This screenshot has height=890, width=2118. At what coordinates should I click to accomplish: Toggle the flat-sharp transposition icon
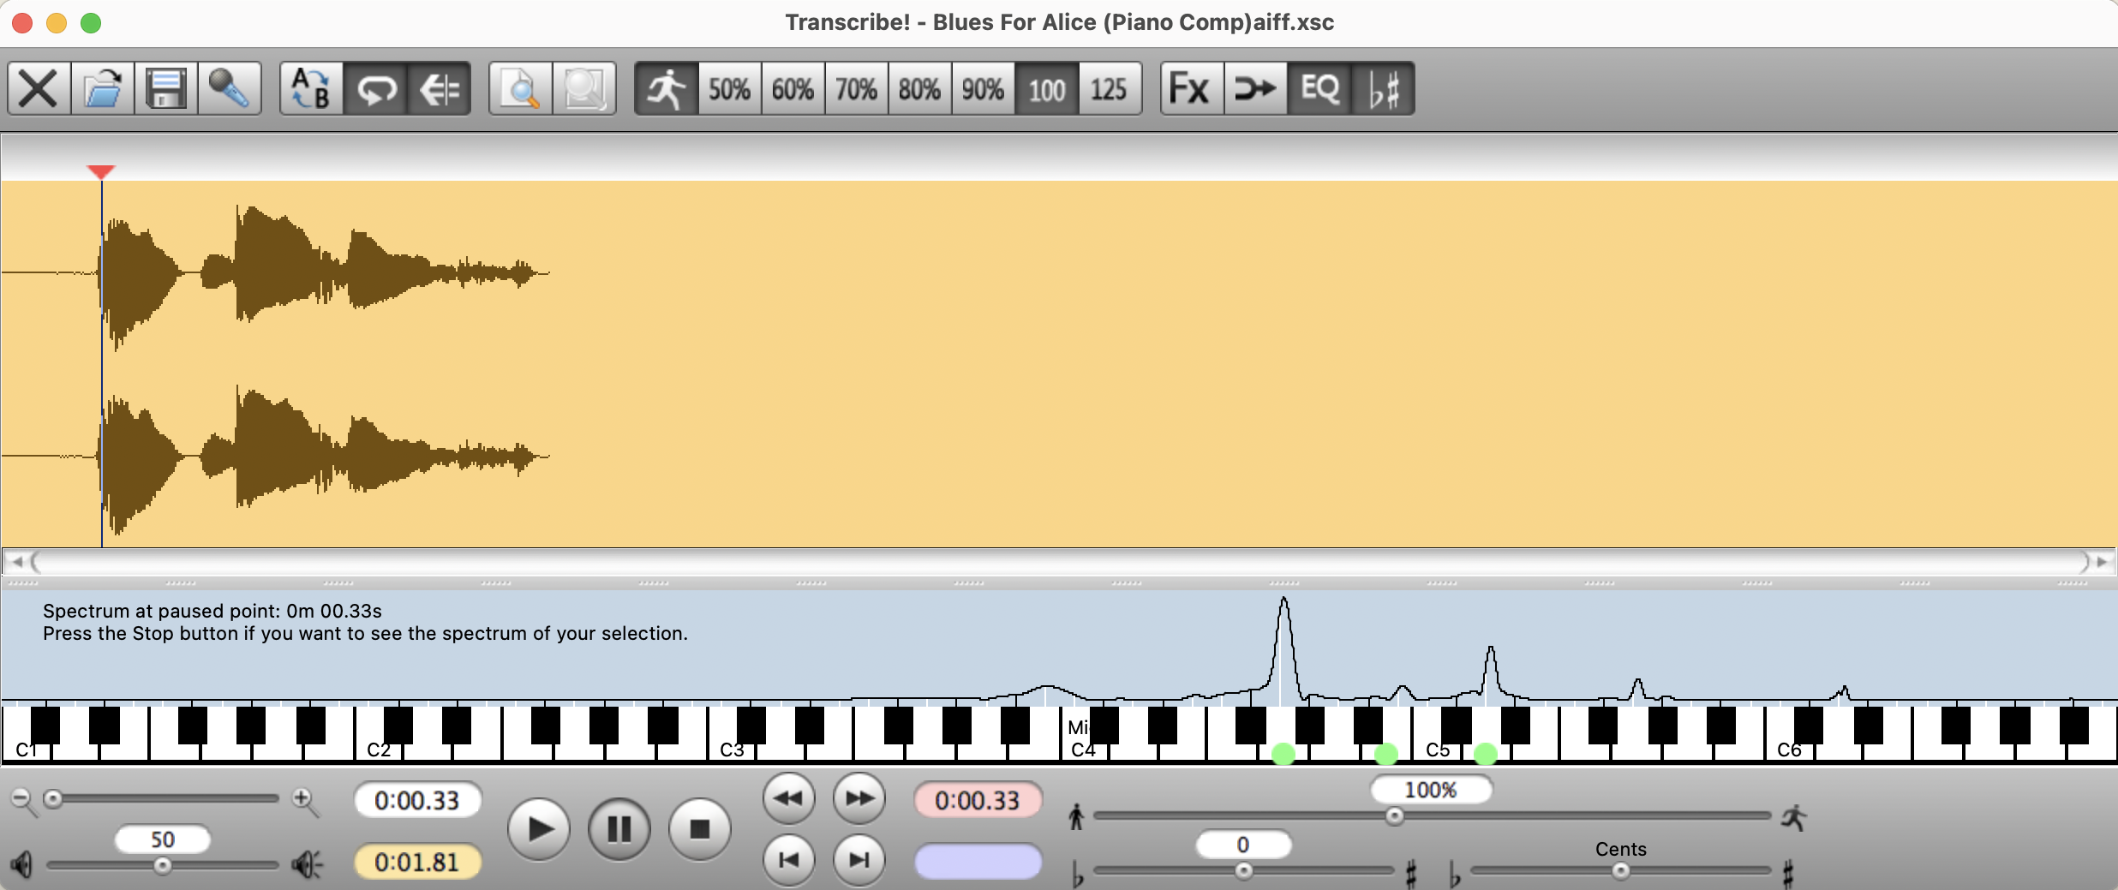1383,88
